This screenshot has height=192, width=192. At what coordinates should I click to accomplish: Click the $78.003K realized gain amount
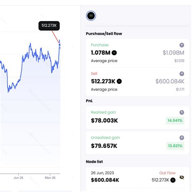click(105, 121)
